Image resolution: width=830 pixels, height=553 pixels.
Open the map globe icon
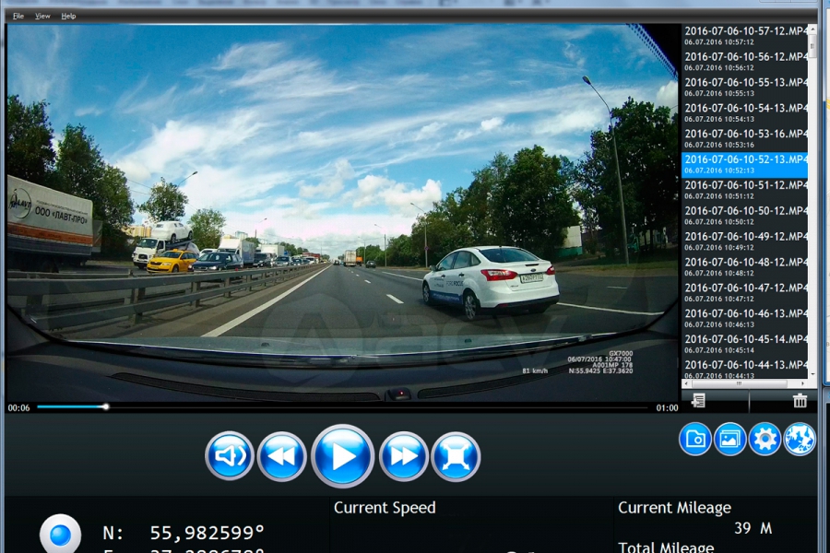coord(800,439)
